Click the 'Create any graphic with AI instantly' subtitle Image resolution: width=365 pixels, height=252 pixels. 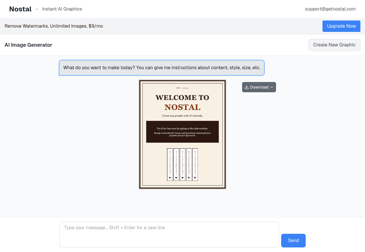point(182,116)
